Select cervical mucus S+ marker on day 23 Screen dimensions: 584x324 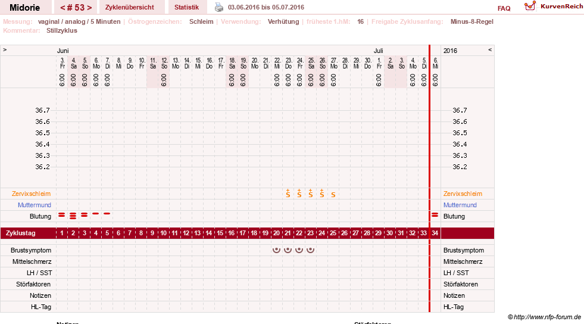311,194
